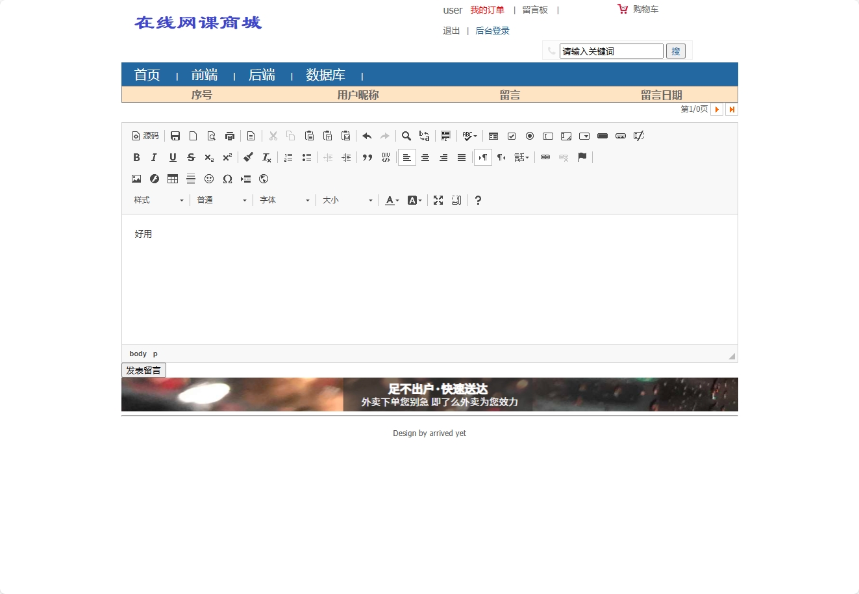The height and width of the screenshot is (594, 859).
Task: Maximize the editor to full screen
Action: pyautogui.click(x=438, y=200)
